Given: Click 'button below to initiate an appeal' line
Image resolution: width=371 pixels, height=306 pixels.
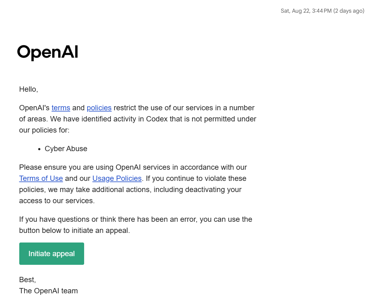Looking at the screenshot, I should pos(75,230).
